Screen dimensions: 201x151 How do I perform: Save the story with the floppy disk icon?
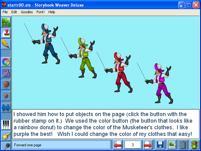point(160,145)
